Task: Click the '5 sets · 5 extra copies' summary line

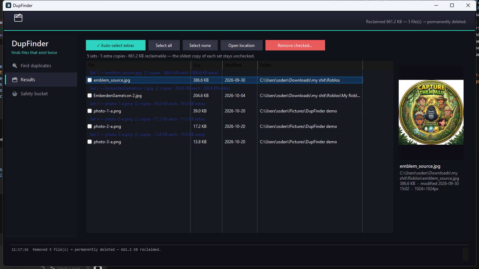Action: pyautogui.click(x=171, y=56)
